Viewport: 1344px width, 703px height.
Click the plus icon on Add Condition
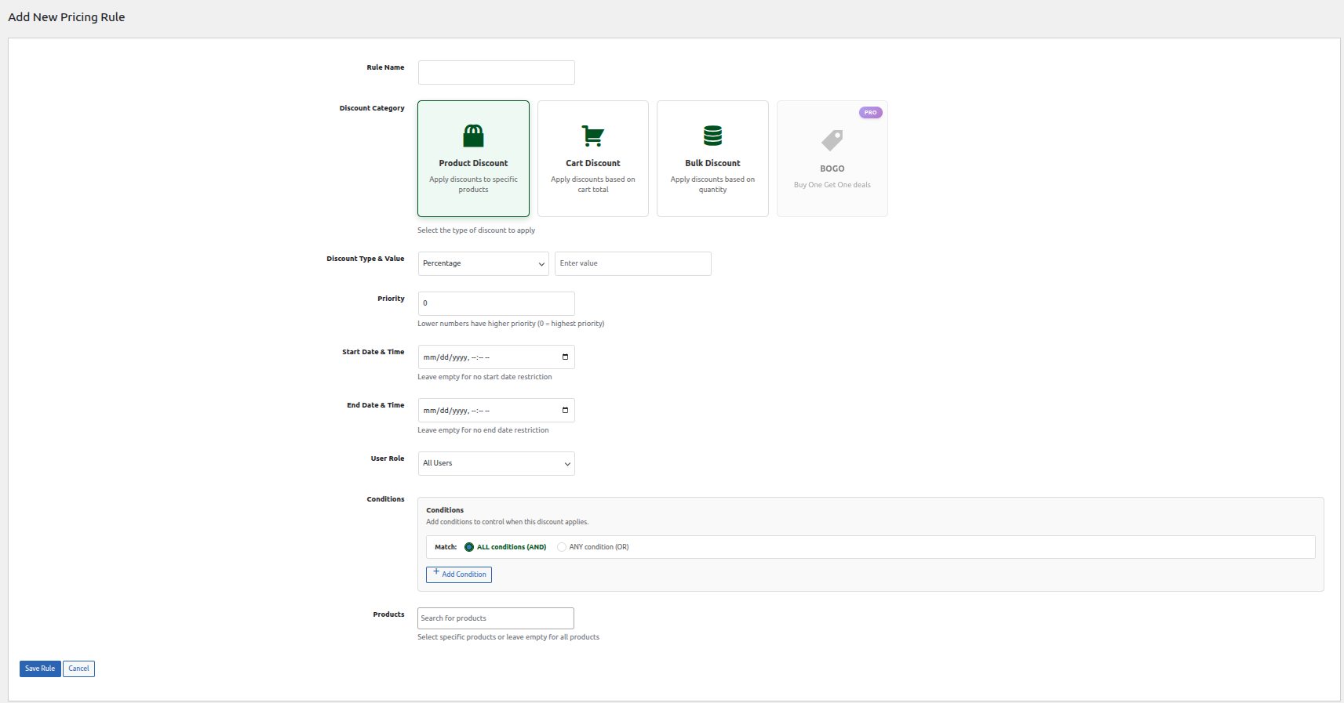(x=436, y=572)
